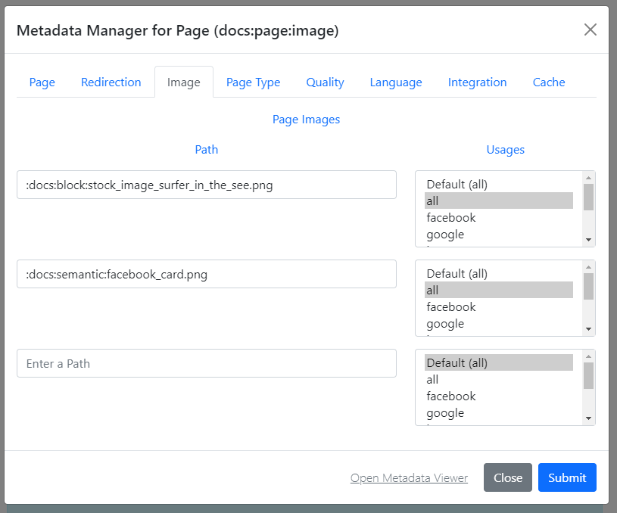The width and height of the screenshot is (617, 513).
Task: Switch to the Quality tab
Action: point(325,82)
